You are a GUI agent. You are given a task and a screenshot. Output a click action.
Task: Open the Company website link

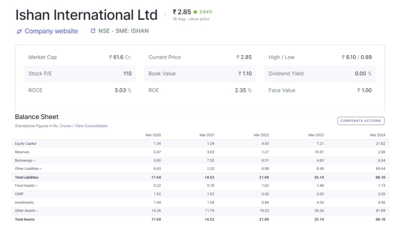51,31
